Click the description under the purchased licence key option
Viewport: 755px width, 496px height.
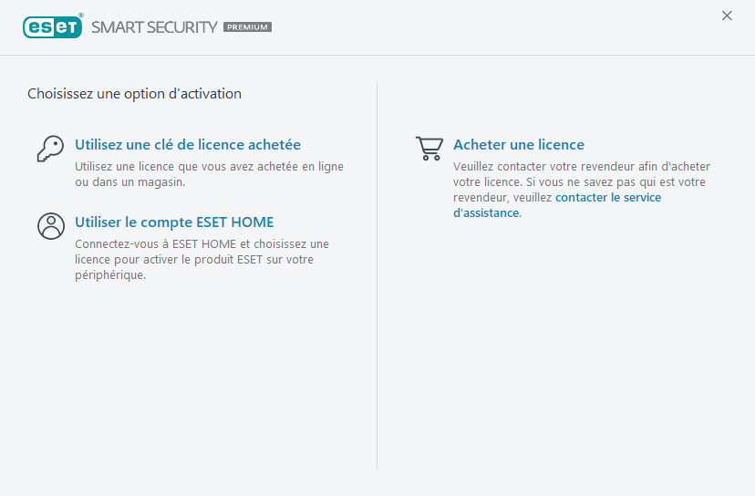point(209,174)
